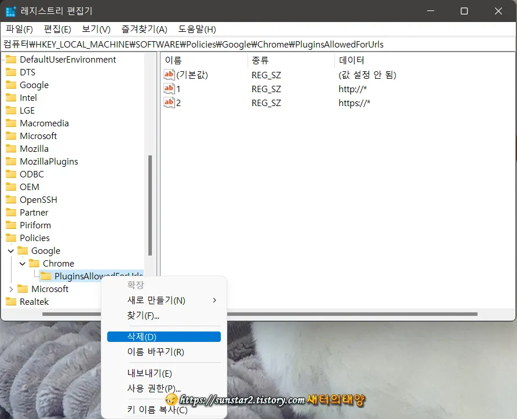
Task: Click the string icon of value 1
Action: (169, 88)
